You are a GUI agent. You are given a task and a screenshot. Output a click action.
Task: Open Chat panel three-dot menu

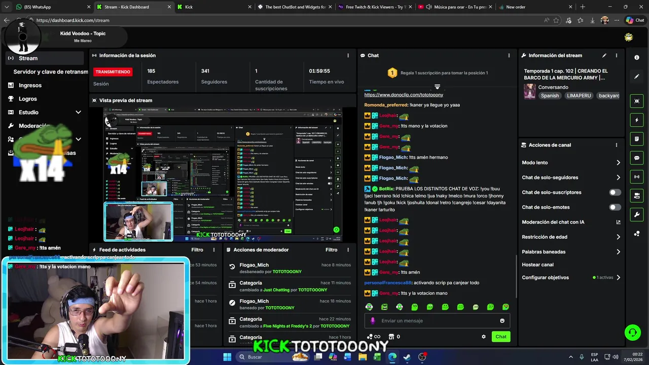coord(509,55)
